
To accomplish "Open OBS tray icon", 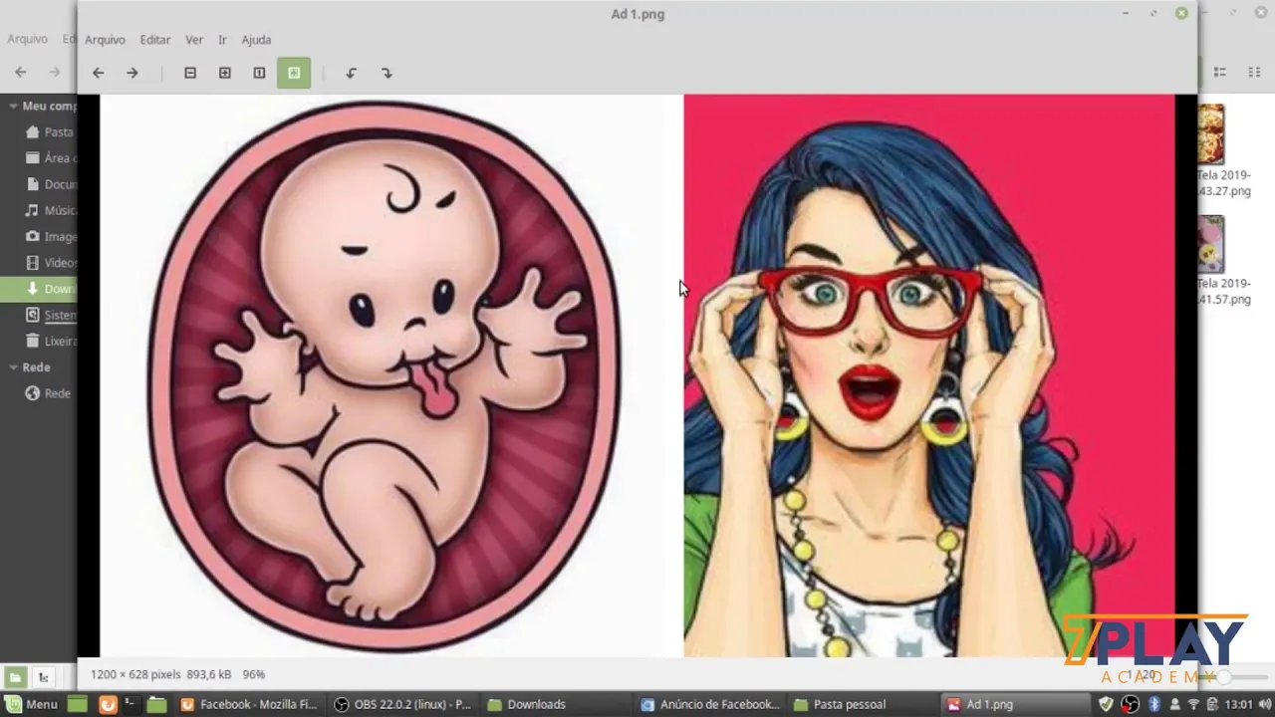I will (x=1130, y=704).
